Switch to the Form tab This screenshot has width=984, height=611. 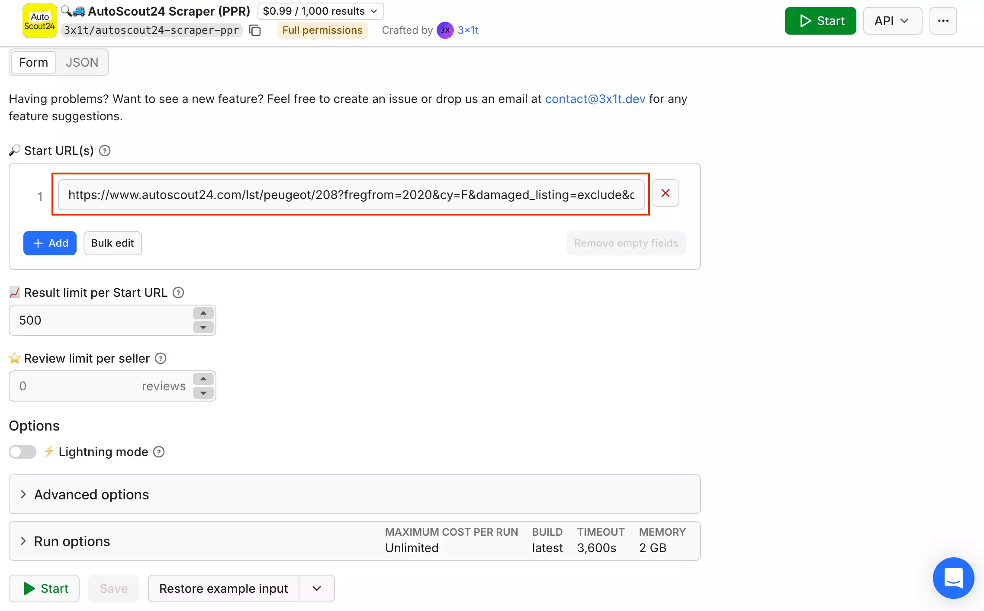pos(34,62)
